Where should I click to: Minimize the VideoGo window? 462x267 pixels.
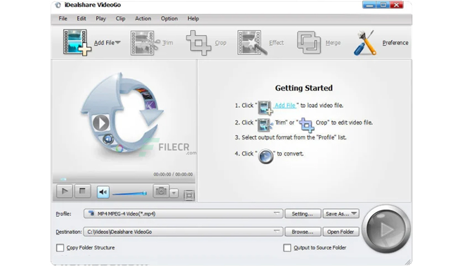click(370, 5)
